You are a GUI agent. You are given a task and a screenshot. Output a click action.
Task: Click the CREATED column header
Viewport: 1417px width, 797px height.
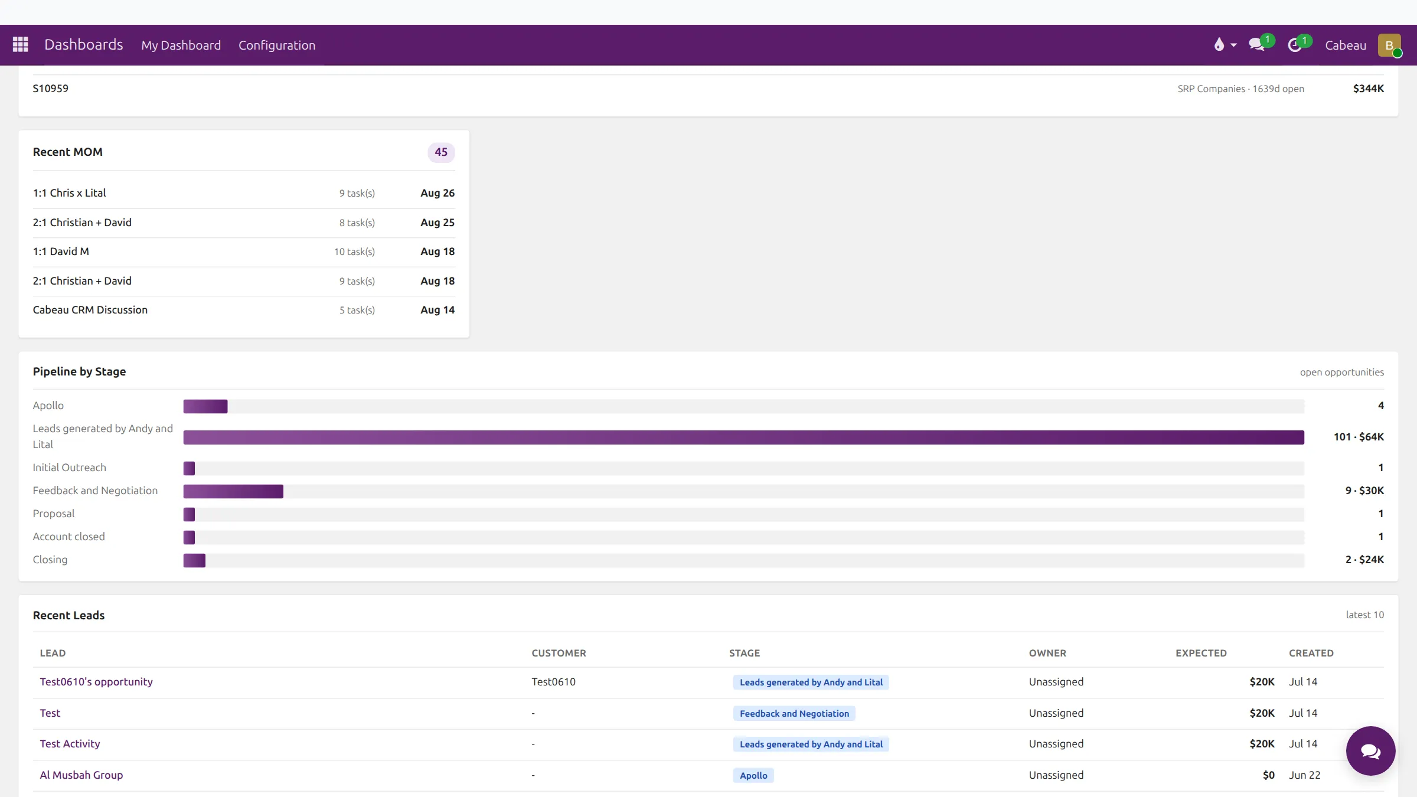coord(1311,653)
